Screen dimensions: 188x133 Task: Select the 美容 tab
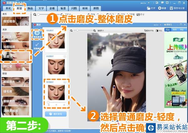pos(19,8)
